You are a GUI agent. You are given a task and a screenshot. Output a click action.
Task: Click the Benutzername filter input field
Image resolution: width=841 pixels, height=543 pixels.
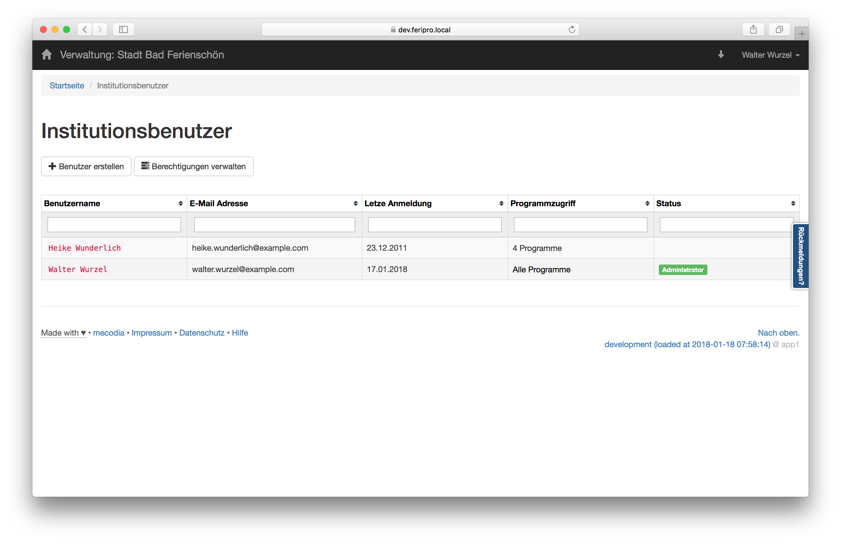click(x=114, y=225)
